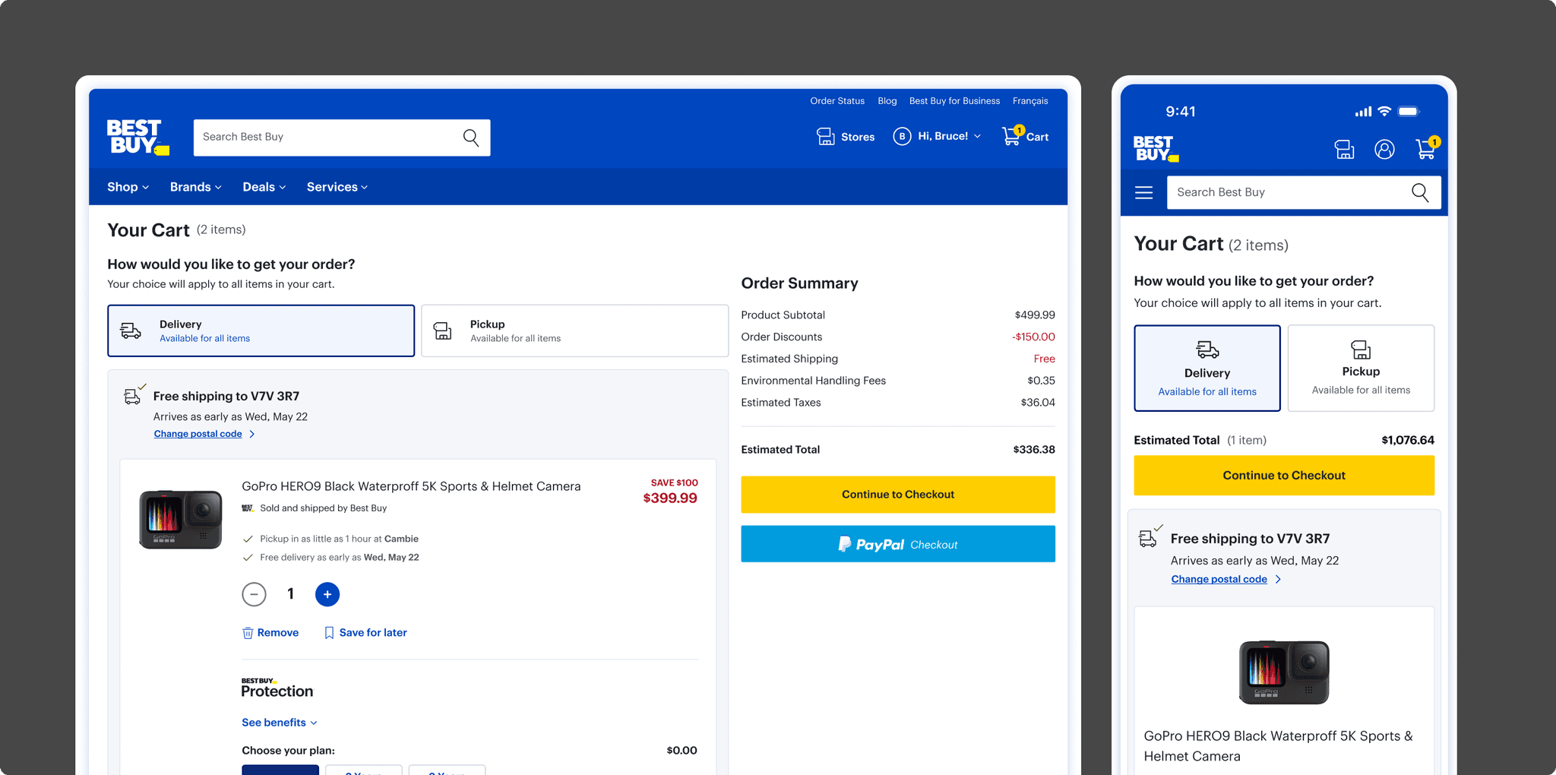Click PayPal Checkout button
The height and width of the screenshot is (775, 1556).
[898, 544]
